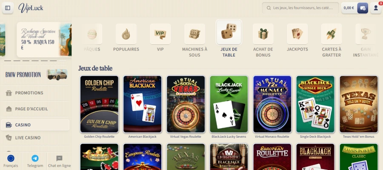Launch Golden Chip Roulette game thumbnail
The height and width of the screenshot is (170, 383).
[x=99, y=104]
